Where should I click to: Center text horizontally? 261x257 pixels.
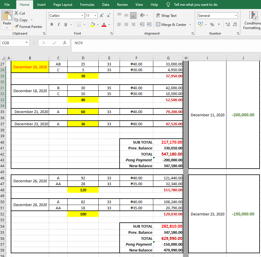126,24
